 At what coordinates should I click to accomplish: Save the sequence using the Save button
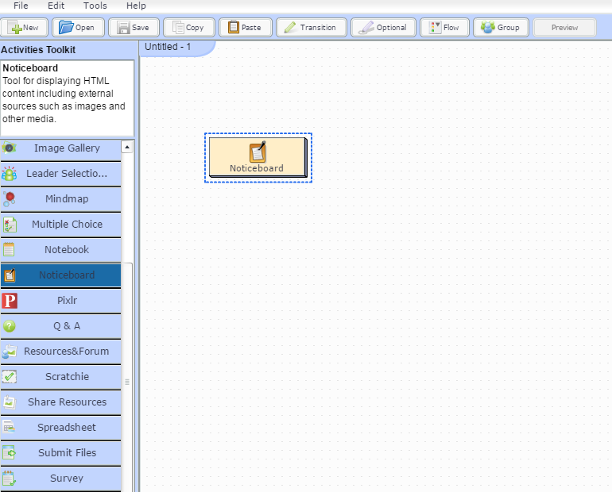point(133,28)
